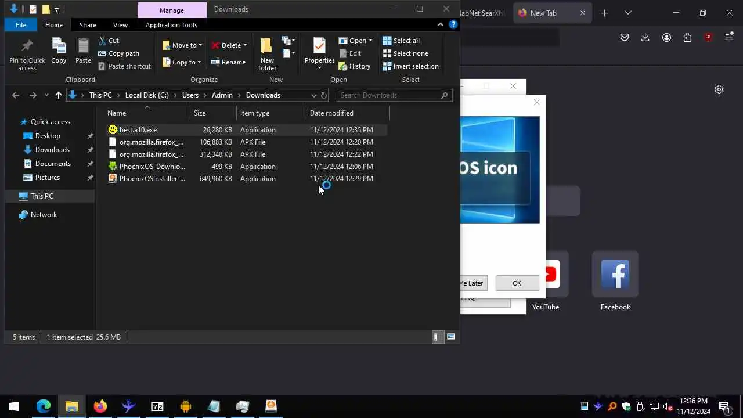Open Firefox account profile icon
Screen dimensions: 743x418
(x=666, y=37)
